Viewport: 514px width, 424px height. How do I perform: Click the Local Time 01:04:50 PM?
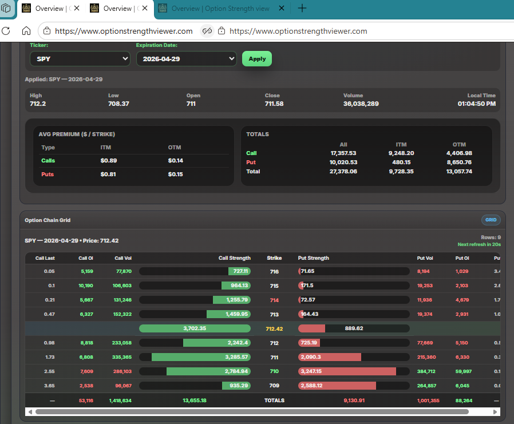point(477,104)
